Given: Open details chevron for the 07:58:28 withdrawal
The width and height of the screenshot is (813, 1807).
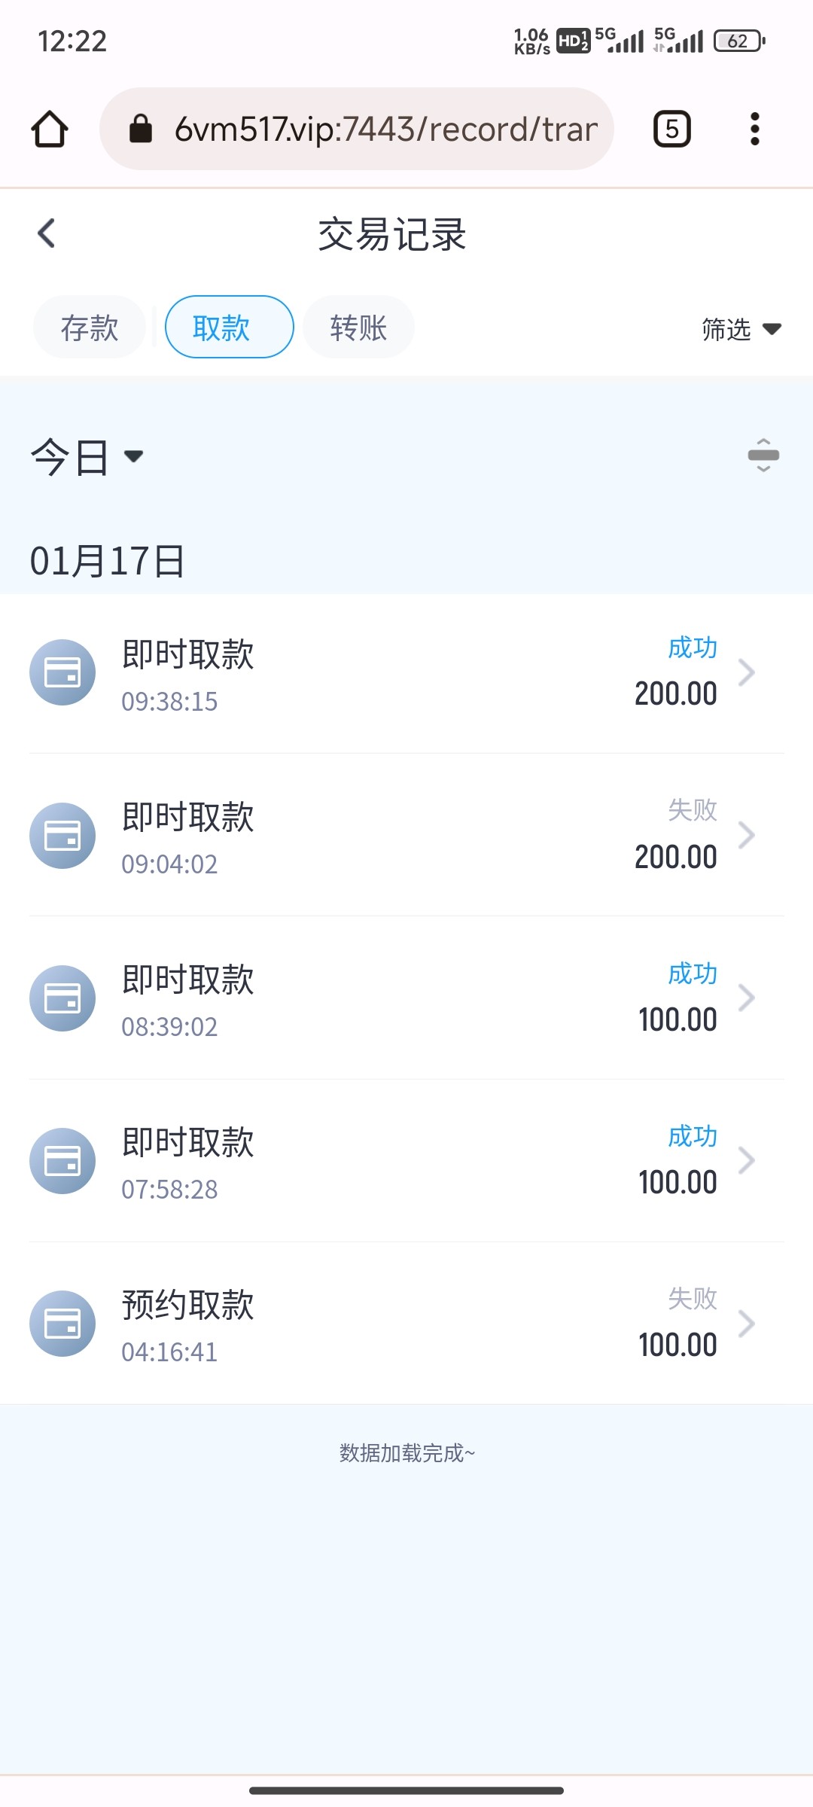Looking at the screenshot, I should pyautogui.click(x=746, y=1161).
